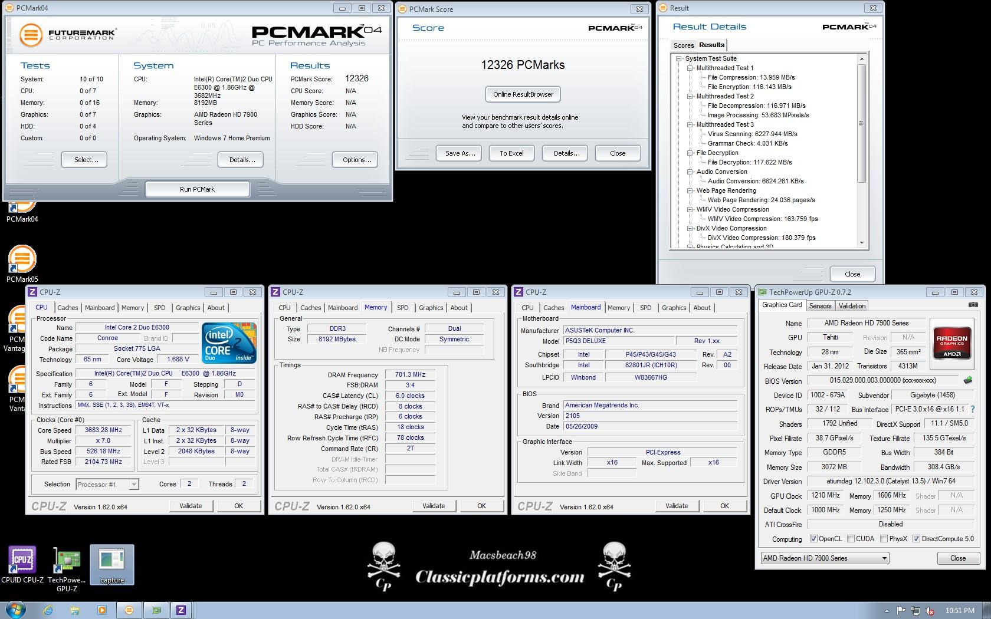Image resolution: width=991 pixels, height=619 pixels.
Task: Open the Graphics tab in the Mainboard CPU-Z window
Action: (x=674, y=308)
